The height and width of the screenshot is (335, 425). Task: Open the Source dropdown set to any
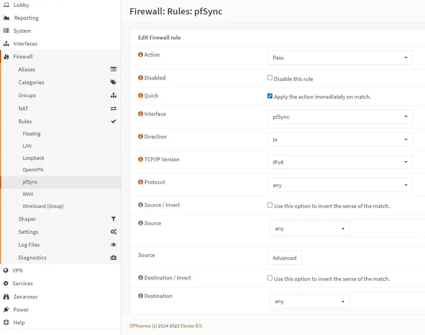tap(310, 228)
